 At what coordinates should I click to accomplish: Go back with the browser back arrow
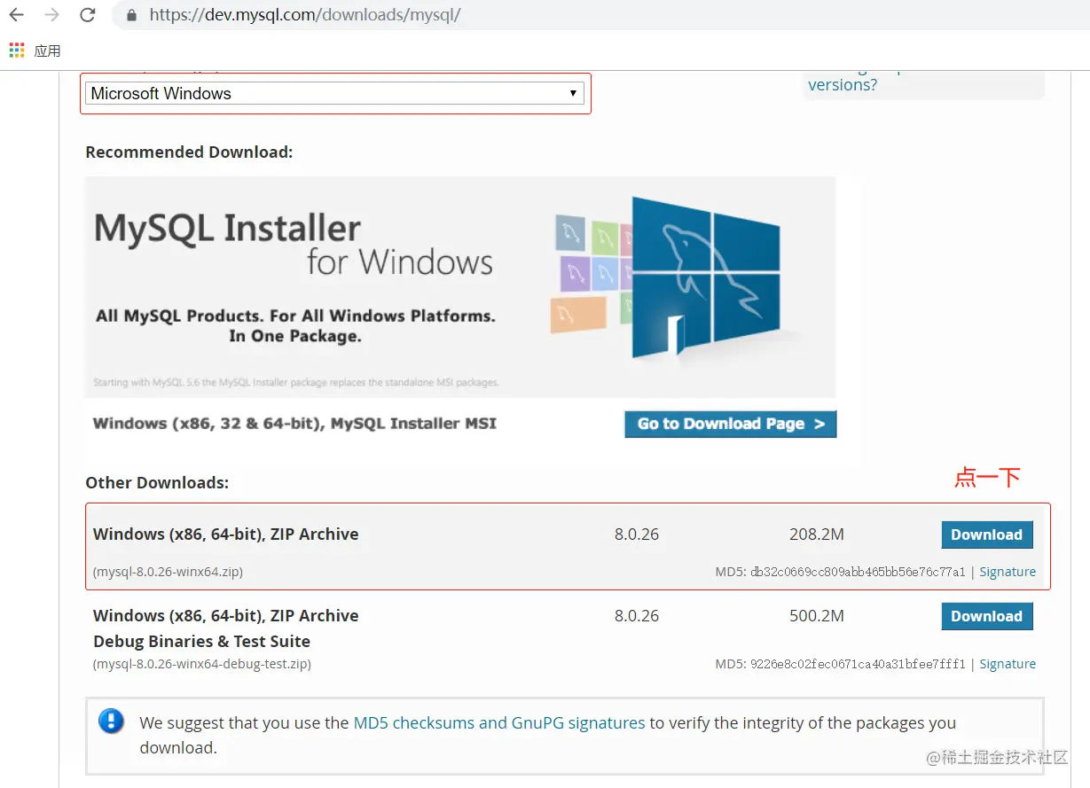tap(17, 15)
